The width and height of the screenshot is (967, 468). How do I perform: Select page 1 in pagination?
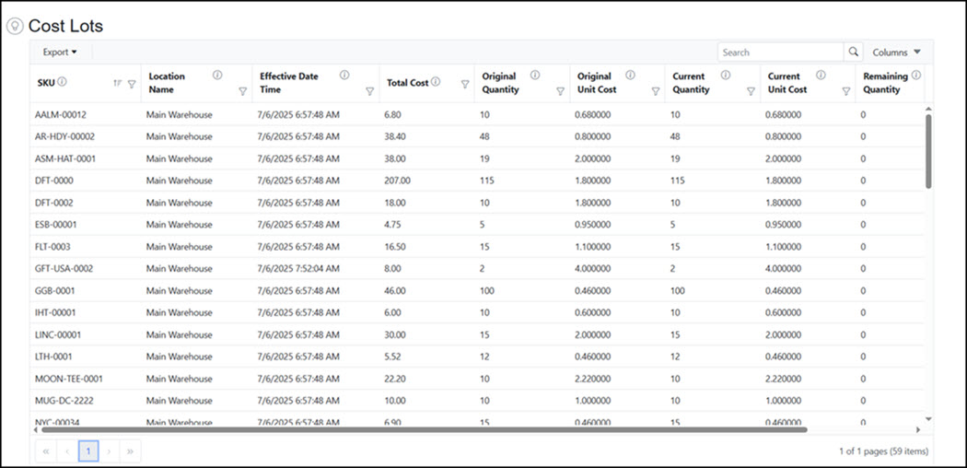[88, 450]
